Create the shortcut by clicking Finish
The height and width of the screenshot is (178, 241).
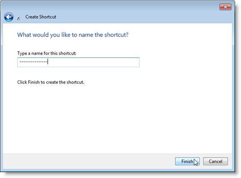point(187,161)
